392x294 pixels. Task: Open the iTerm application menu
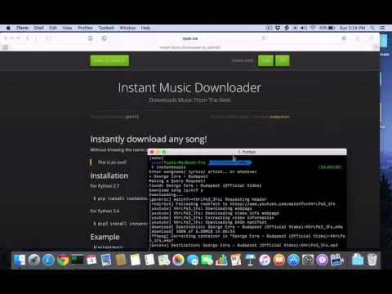point(22,28)
